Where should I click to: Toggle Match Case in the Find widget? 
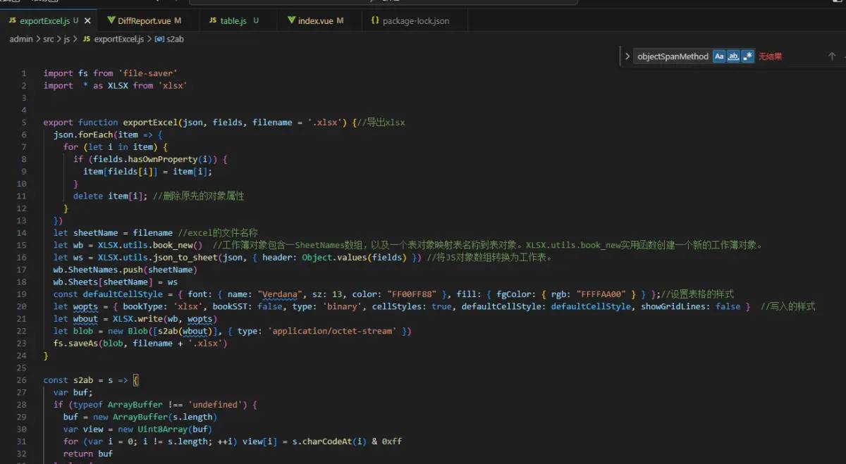(x=718, y=56)
